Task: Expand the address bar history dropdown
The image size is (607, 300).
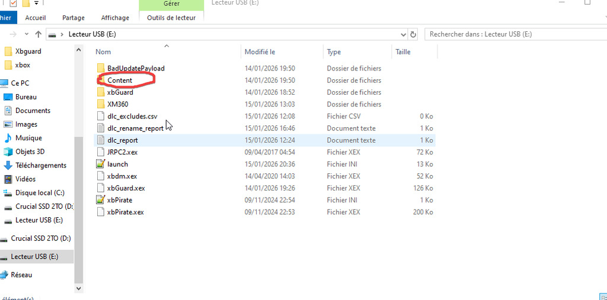Action: [x=404, y=34]
